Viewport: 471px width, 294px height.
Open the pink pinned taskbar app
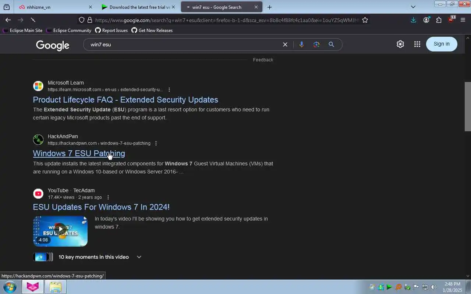(33, 287)
